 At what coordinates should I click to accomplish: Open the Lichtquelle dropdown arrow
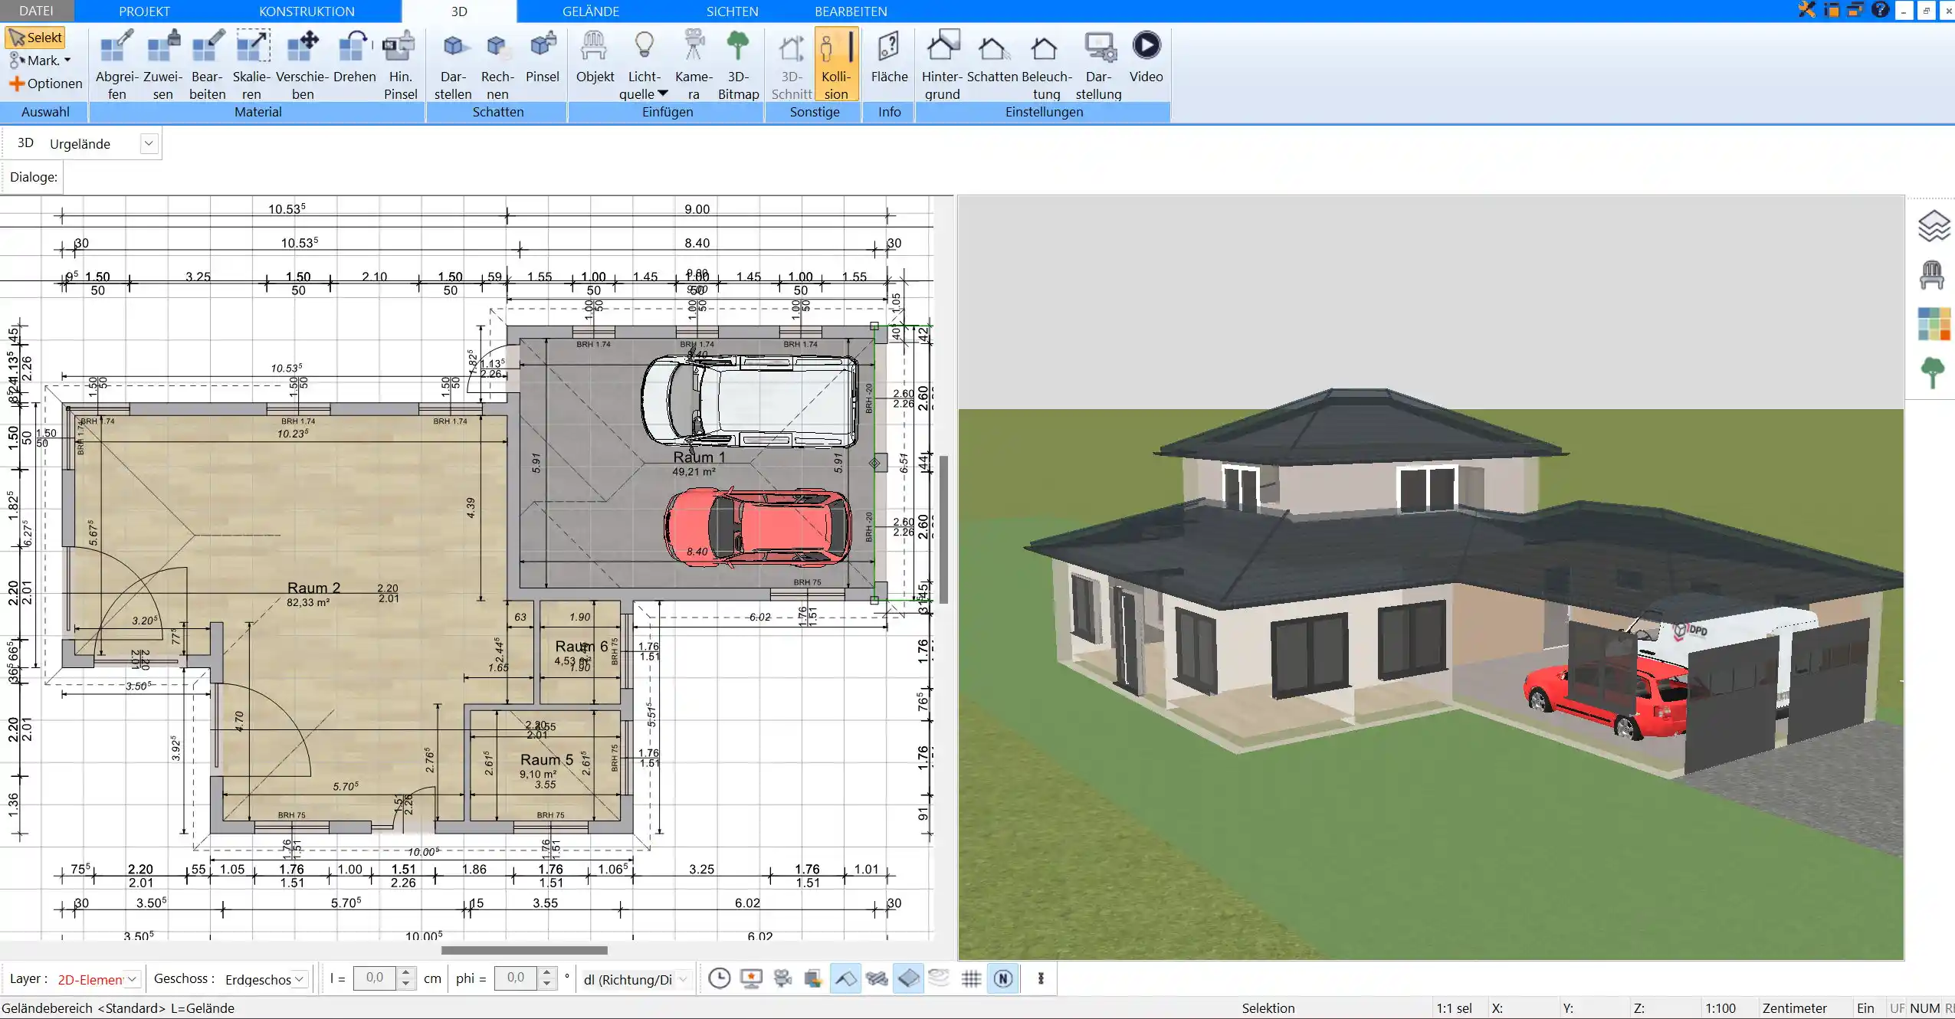click(x=663, y=93)
